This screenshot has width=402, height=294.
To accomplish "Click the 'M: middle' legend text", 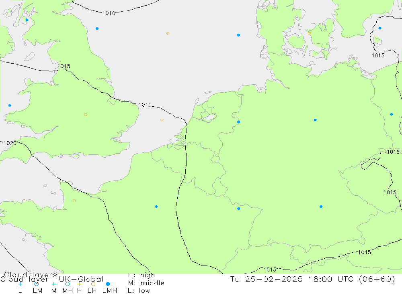I will point(146,283).
